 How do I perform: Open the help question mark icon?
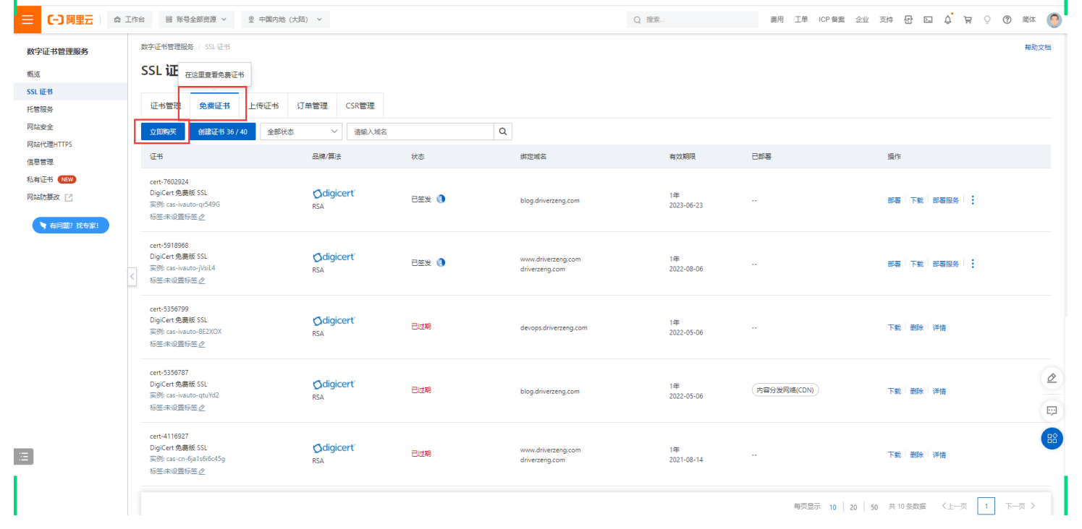pyautogui.click(x=1007, y=20)
